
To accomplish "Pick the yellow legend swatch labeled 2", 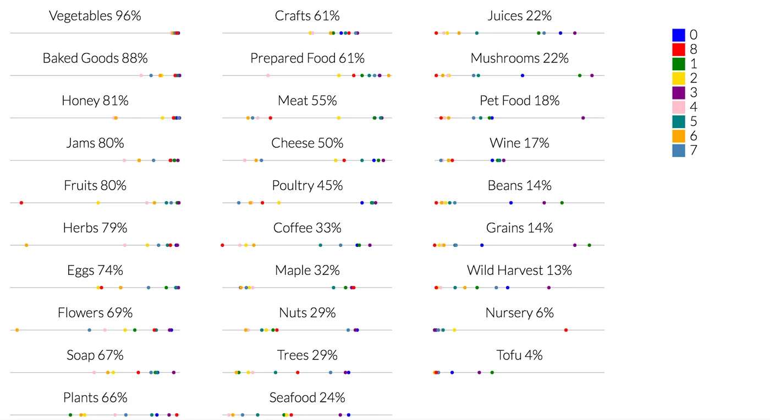I will click(x=679, y=78).
